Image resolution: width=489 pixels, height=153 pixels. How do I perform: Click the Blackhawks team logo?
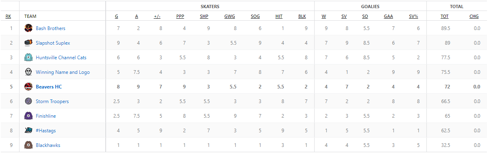point(28,145)
